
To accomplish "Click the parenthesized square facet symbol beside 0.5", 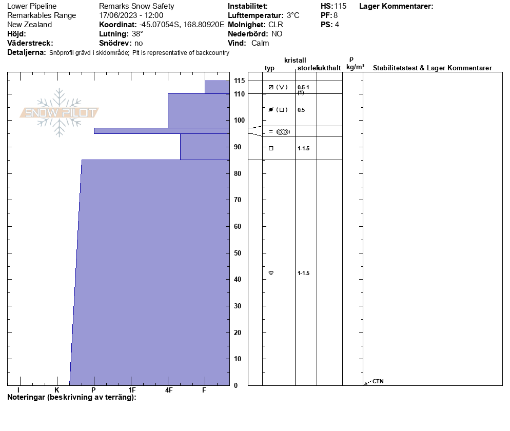I will pos(282,110).
